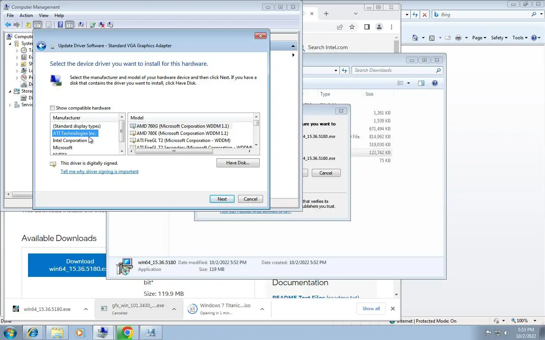Image resolution: width=545 pixels, height=340 pixels.
Task: Click the change view icon in Downloads window
Action: [400, 83]
